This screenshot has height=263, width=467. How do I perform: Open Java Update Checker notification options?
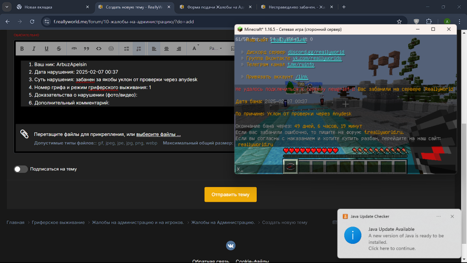coord(439,217)
